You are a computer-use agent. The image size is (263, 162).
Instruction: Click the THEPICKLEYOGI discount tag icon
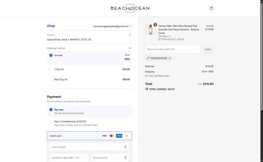[x=148, y=58]
